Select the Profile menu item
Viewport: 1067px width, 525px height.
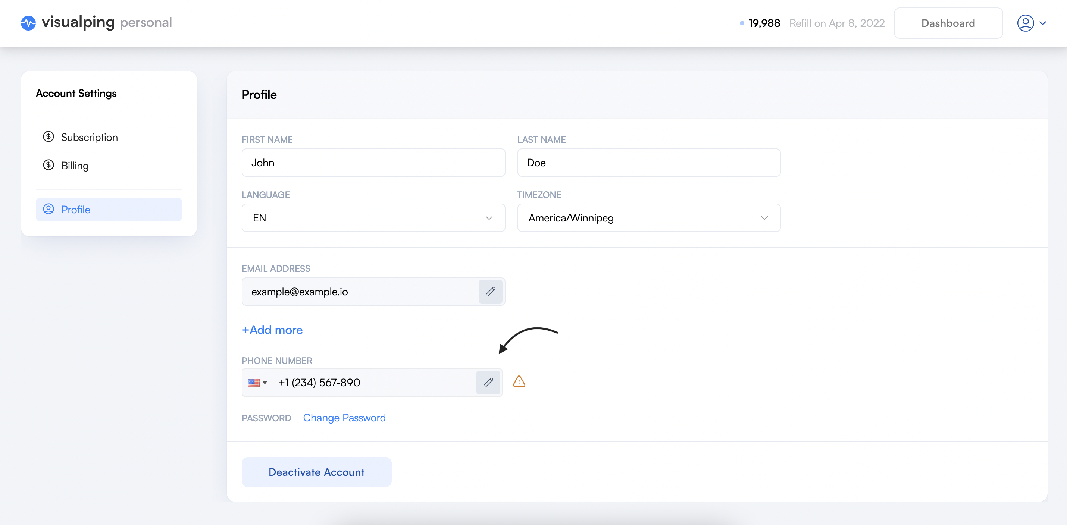pos(109,210)
